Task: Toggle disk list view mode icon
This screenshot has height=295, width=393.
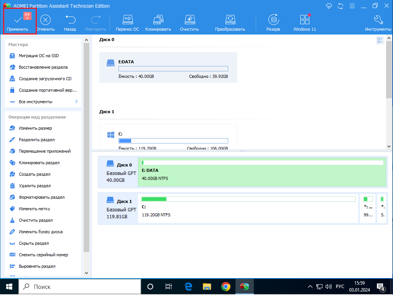Action: click(x=380, y=40)
